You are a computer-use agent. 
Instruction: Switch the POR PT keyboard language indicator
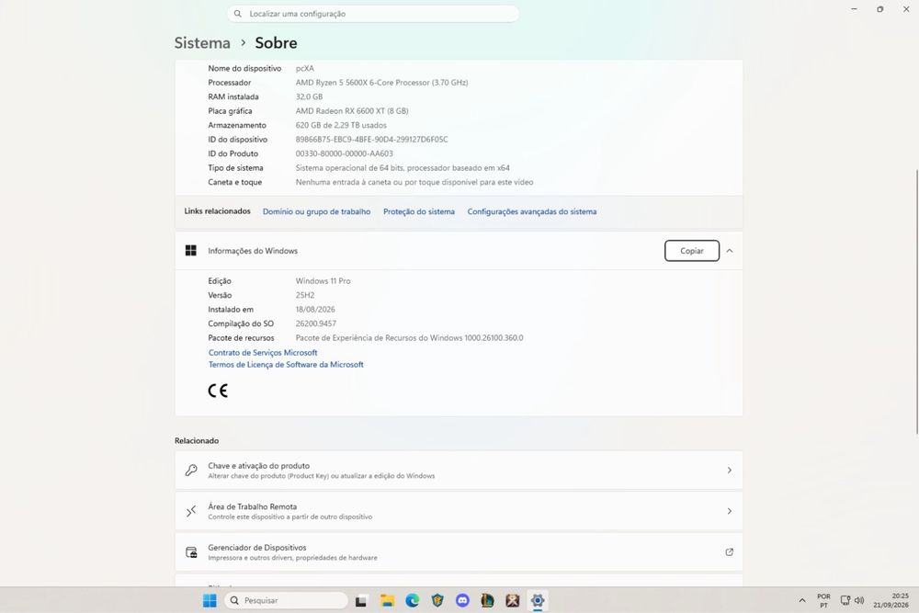[824, 600]
